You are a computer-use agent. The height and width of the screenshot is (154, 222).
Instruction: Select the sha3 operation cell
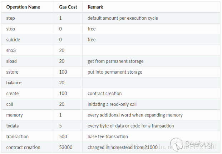[x=11, y=50]
